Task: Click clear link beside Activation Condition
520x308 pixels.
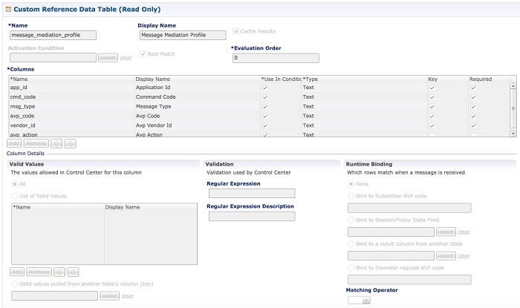Action: (x=126, y=58)
